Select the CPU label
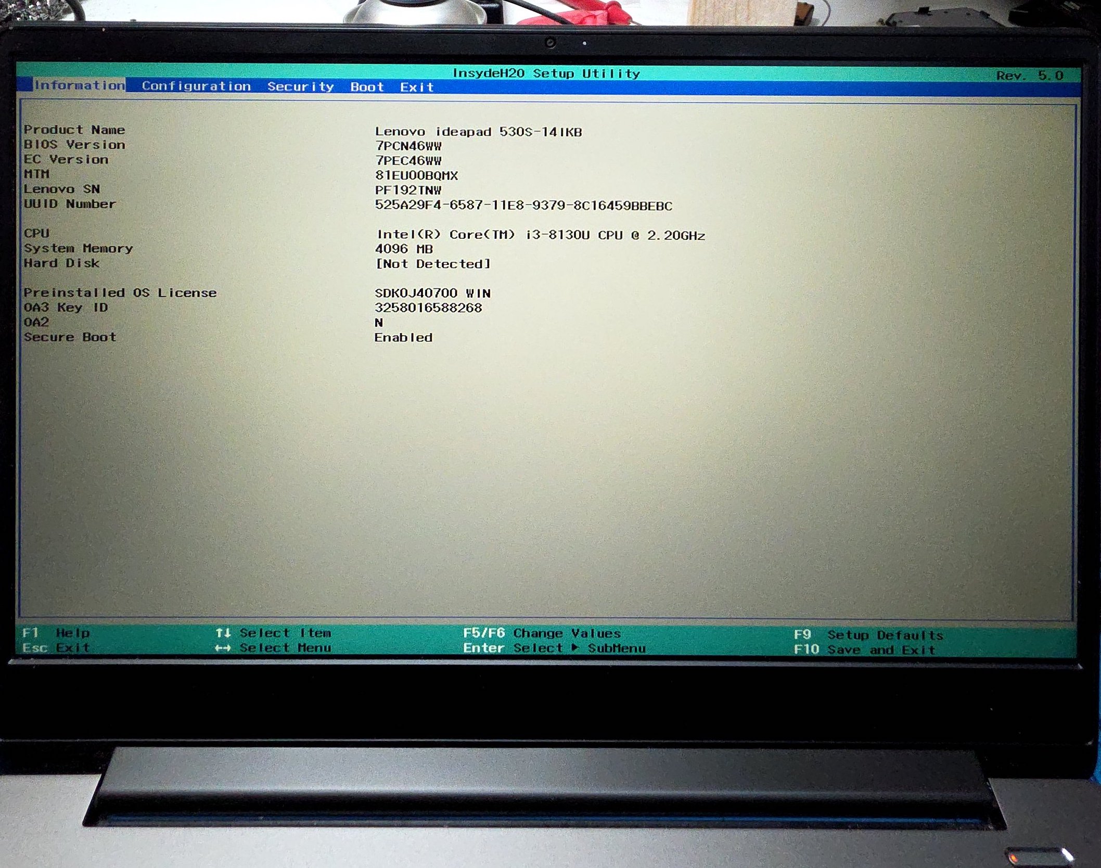 [36, 233]
